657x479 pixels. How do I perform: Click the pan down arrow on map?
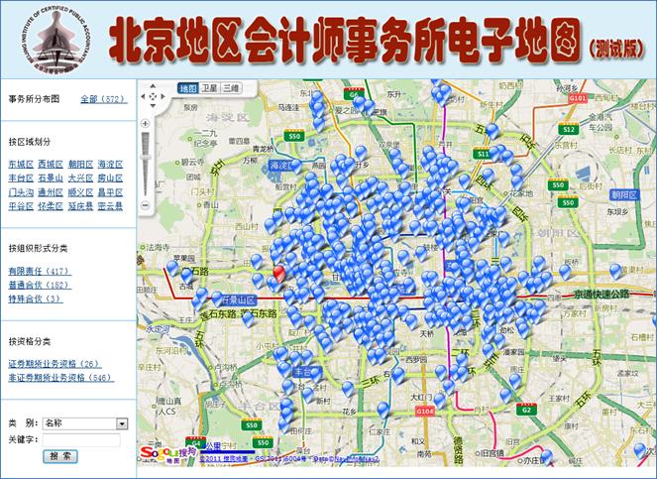click(152, 107)
